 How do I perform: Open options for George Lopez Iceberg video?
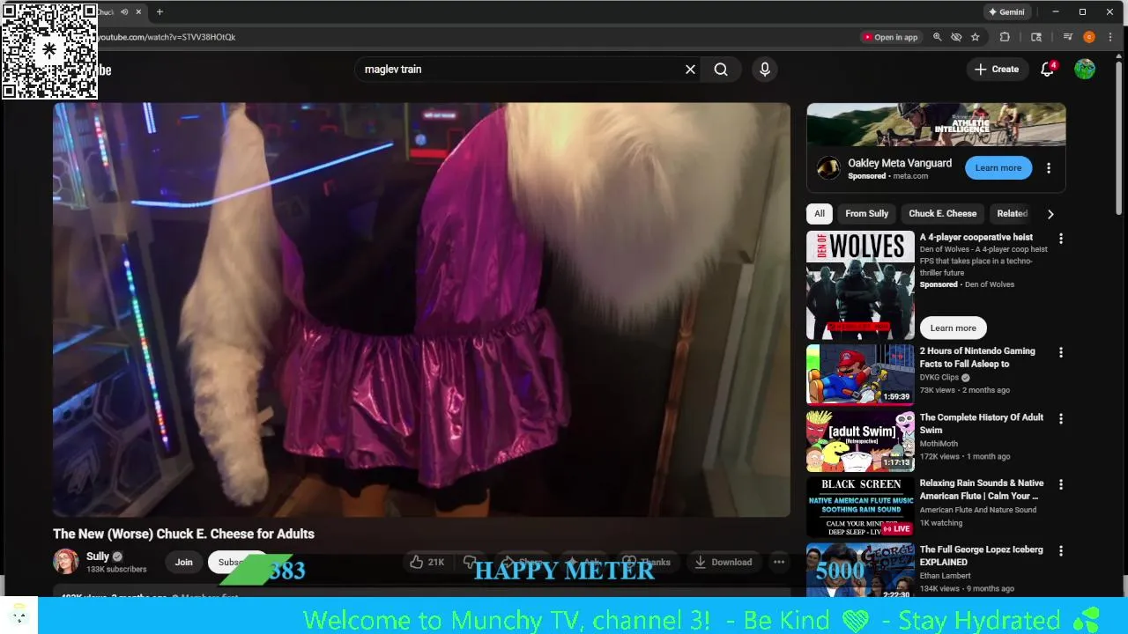[x=1061, y=551]
